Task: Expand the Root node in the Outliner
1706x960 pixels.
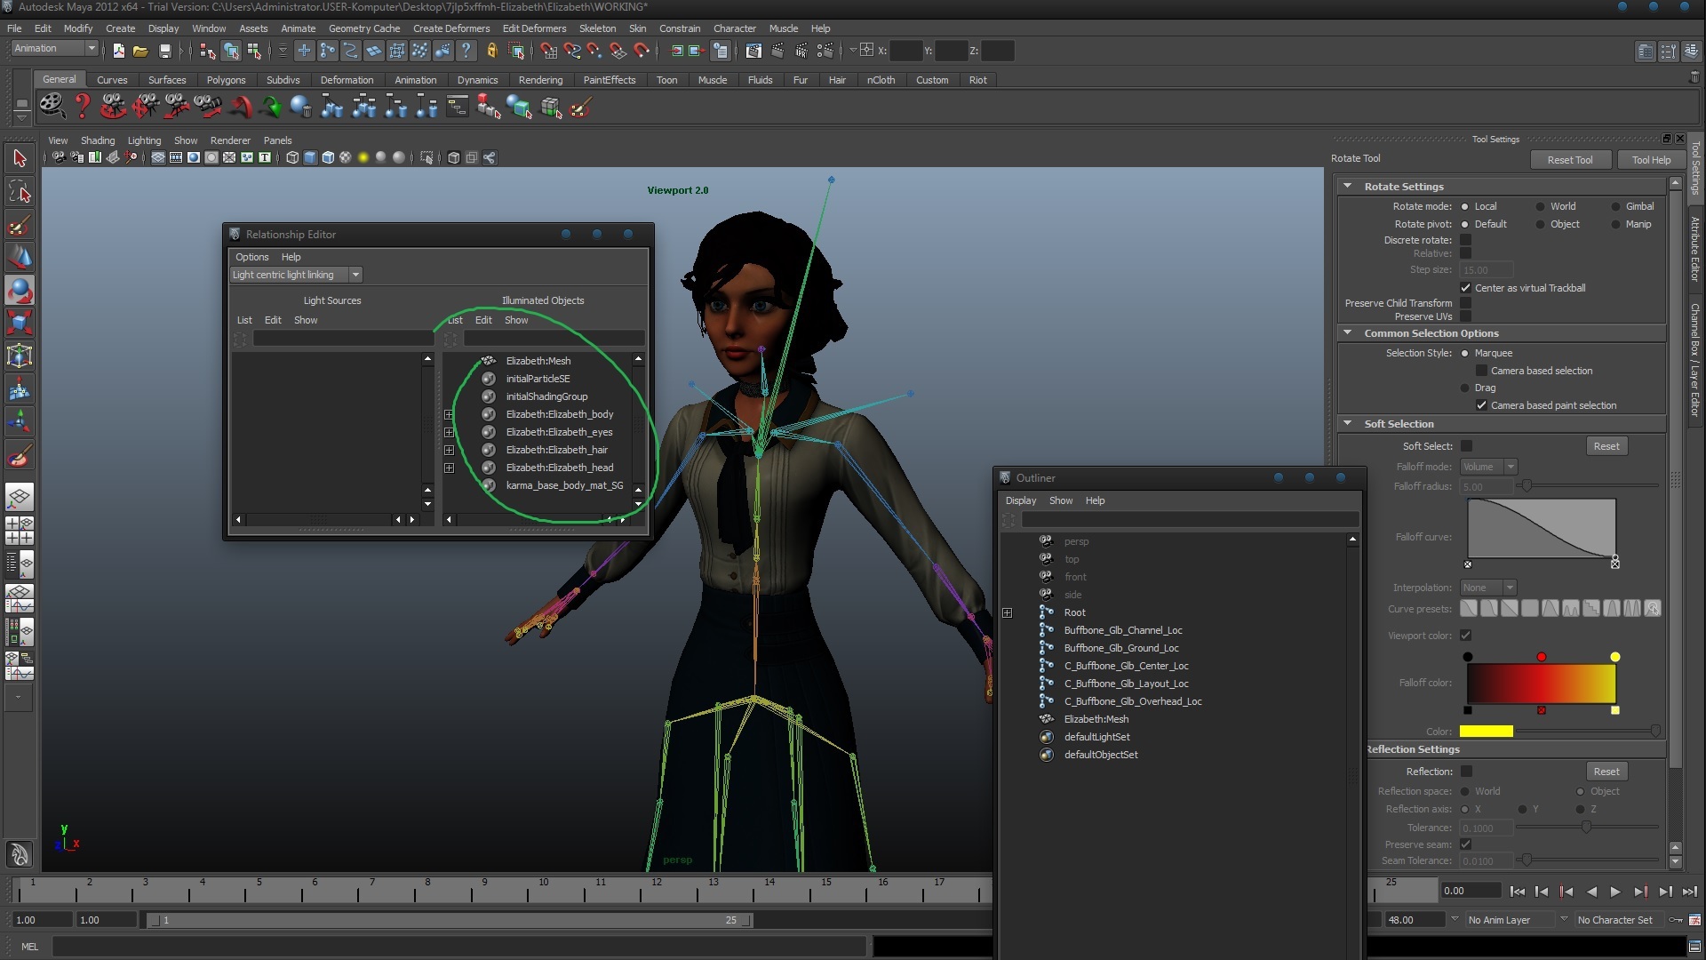Action: pyautogui.click(x=1007, y=612)
